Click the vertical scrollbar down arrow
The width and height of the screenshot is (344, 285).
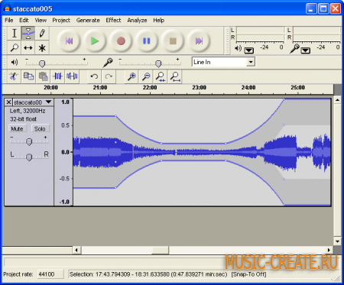click(x=337, y=241)
